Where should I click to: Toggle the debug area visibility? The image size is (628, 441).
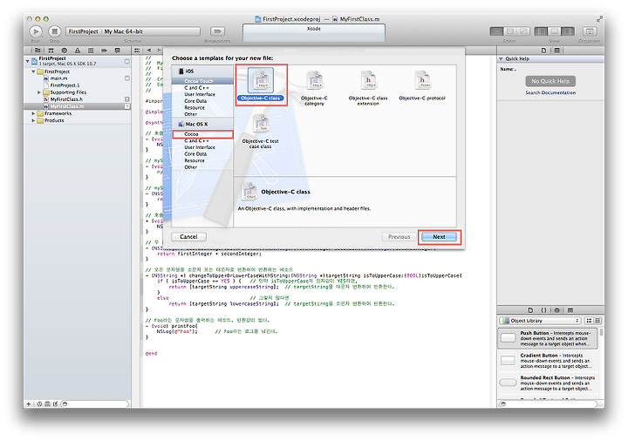pyautogui.click(x=555, y=31)
